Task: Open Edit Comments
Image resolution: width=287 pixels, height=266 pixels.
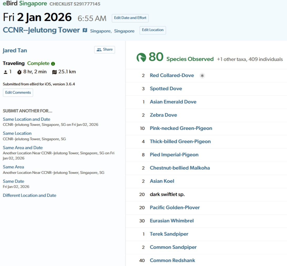Action: [18, 93]
